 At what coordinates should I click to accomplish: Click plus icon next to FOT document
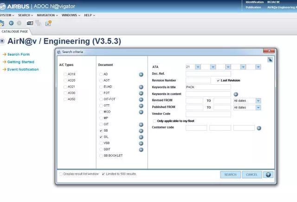(141, 93)
